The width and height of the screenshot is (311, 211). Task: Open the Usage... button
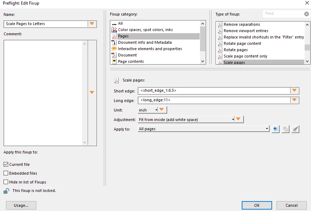tap(21, 205)
